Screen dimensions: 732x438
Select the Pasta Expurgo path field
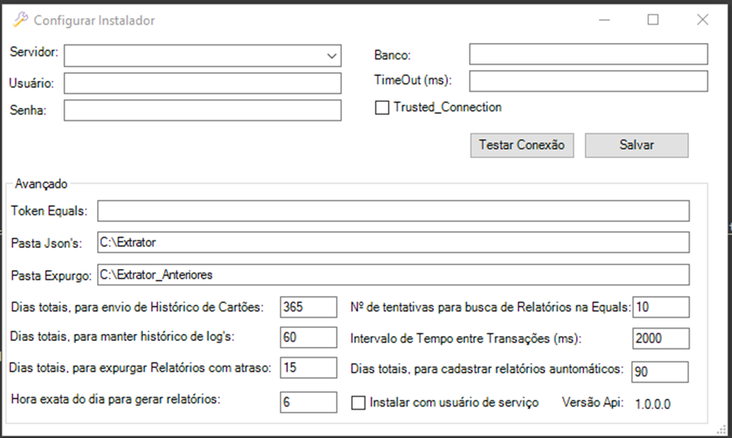point(393,275)
